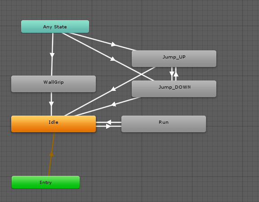The width and height of the screenshot is (259, 202).
Task: Select upward arrow from Jump_DOWN to Jump_UP
Action: [x=176, y=74]
